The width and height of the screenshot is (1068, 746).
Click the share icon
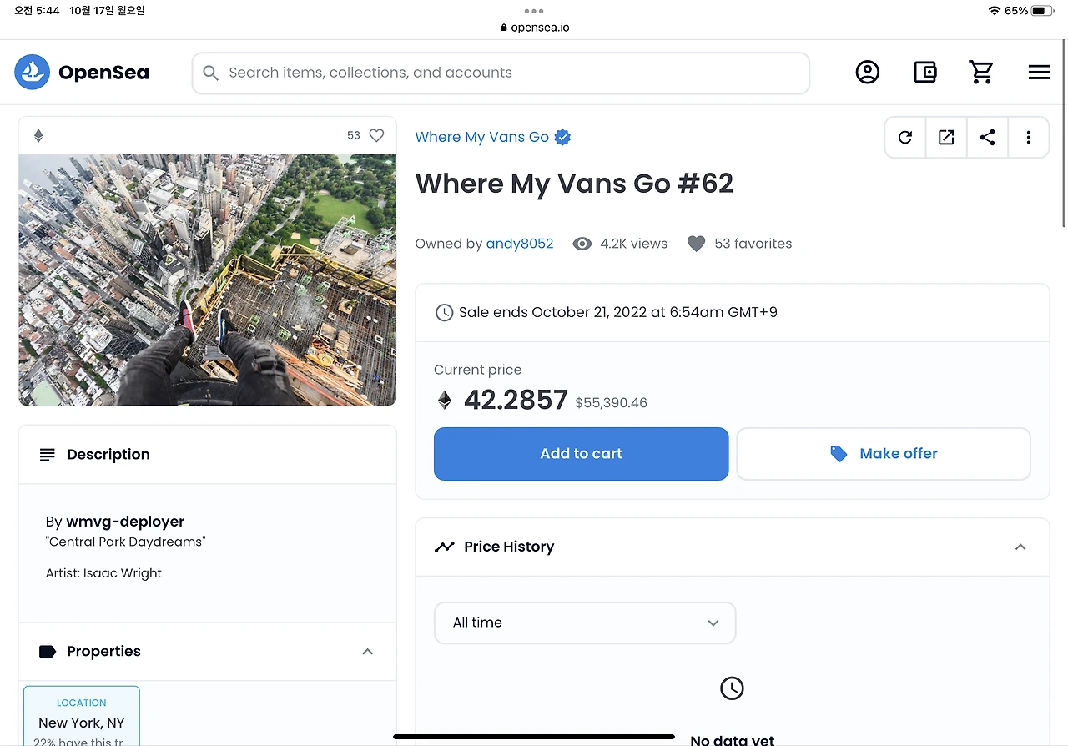(987, 138)
